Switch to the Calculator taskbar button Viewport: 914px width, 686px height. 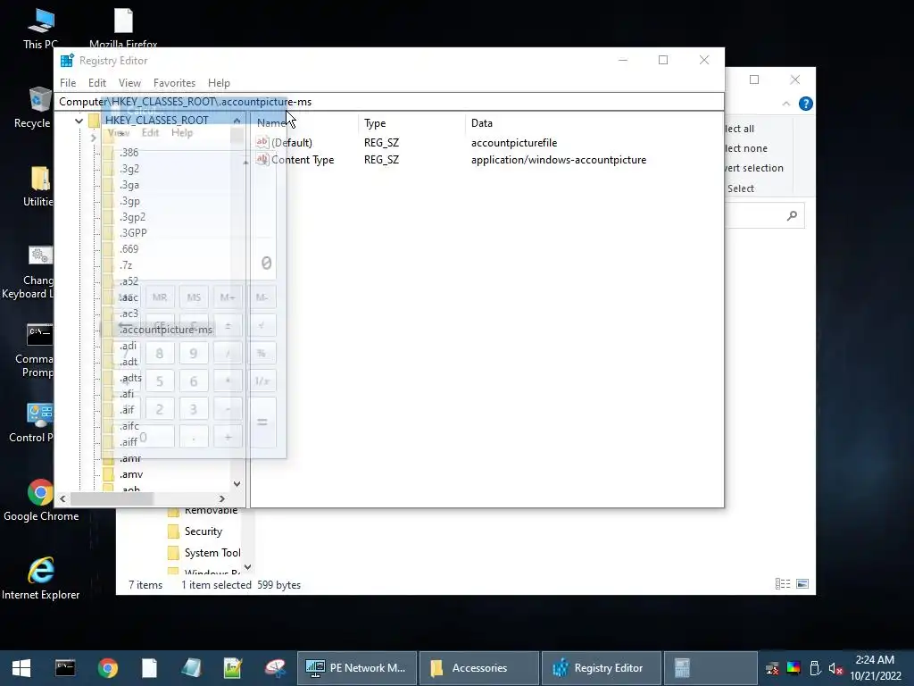click(709, 668)
